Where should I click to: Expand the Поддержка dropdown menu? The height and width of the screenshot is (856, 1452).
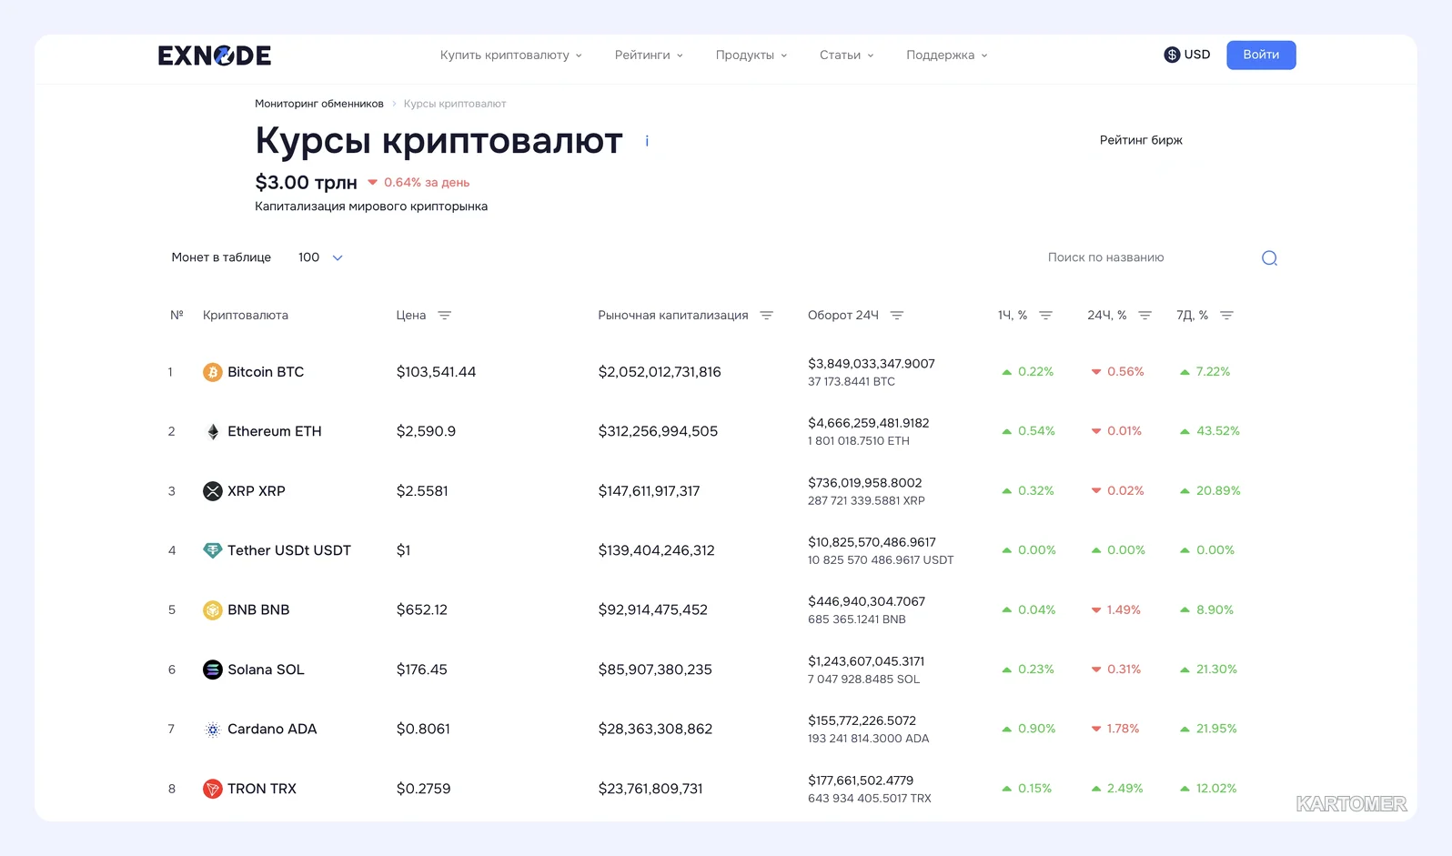click(x=946, y=55)
